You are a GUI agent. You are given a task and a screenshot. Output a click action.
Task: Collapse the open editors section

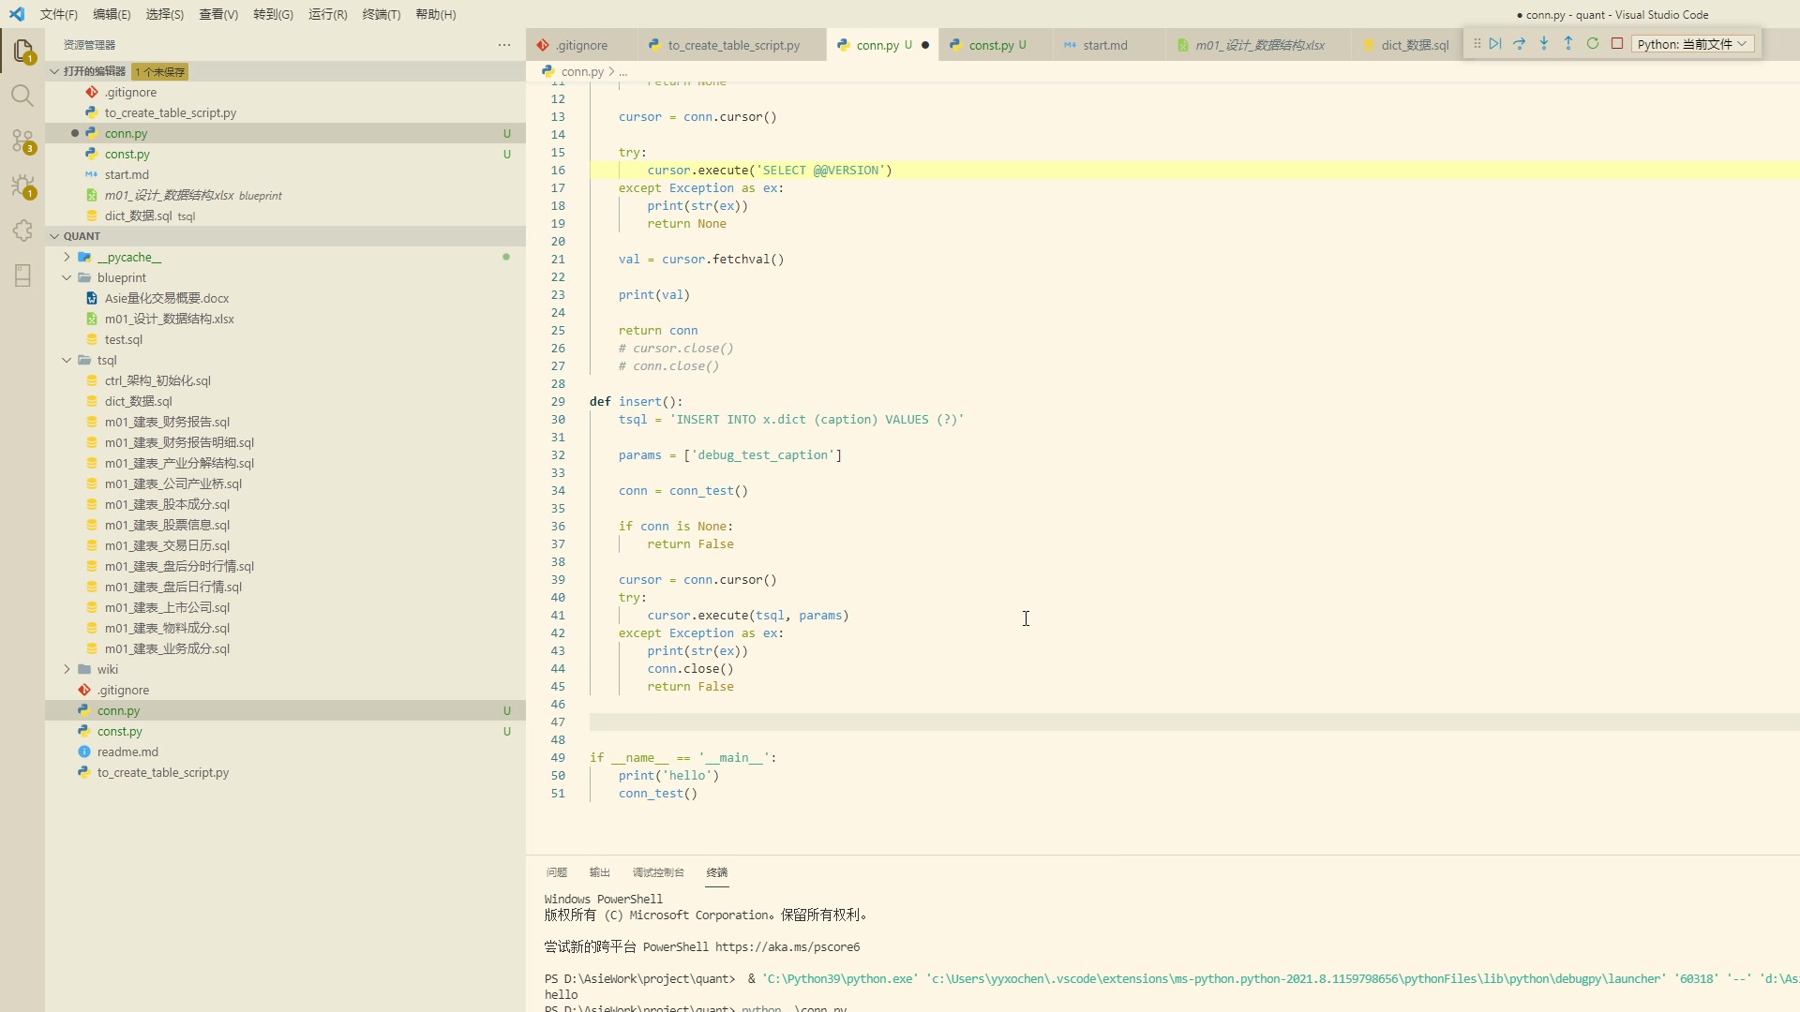click(54, 71)
